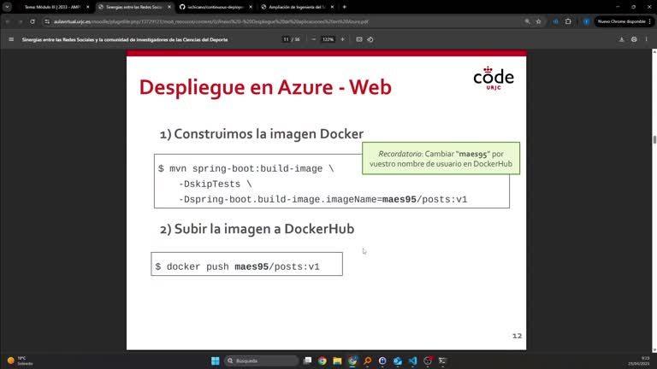Open File Explorer from the taskbar

337,360
